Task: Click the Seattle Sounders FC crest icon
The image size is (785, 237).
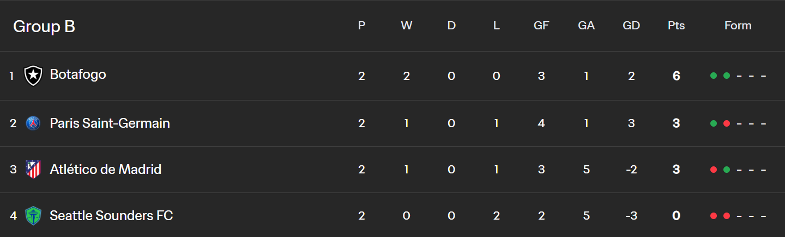Action: click(x=33, y=216)
